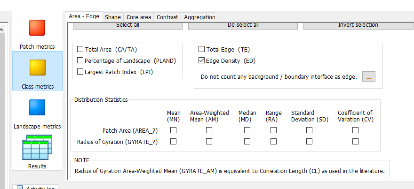Click the Activity log tab icon
The width and height of the screenshot is (414, 189).
20,188
